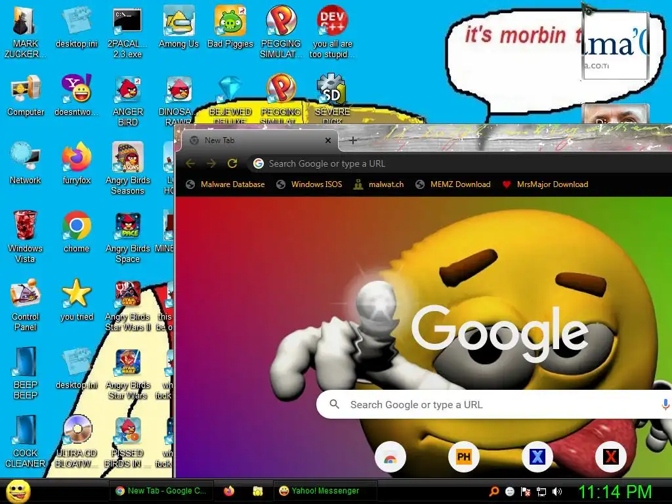Image resolution: width=672 pixels, height=504 pixels.
Task: Open the 'you tried' star icon
Action: pyautogui.click(x=76, y=299)
